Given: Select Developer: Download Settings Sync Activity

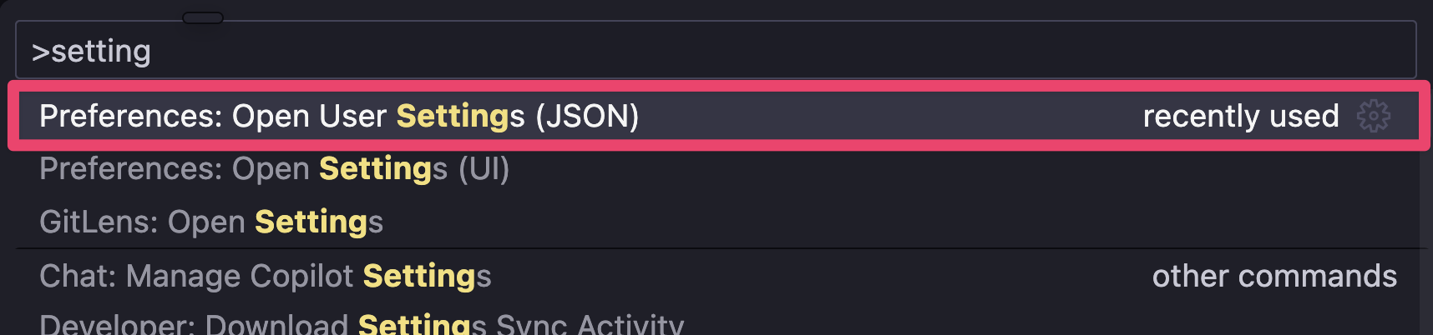Looking at the screenshot, I should coord(361,324).
